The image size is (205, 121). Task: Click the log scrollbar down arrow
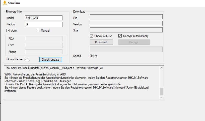pyautogui.click(x=161, y=97)
